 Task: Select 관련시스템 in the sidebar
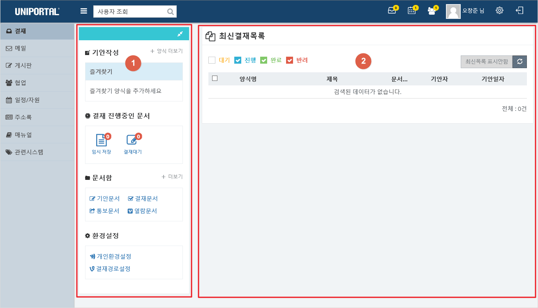37,152
